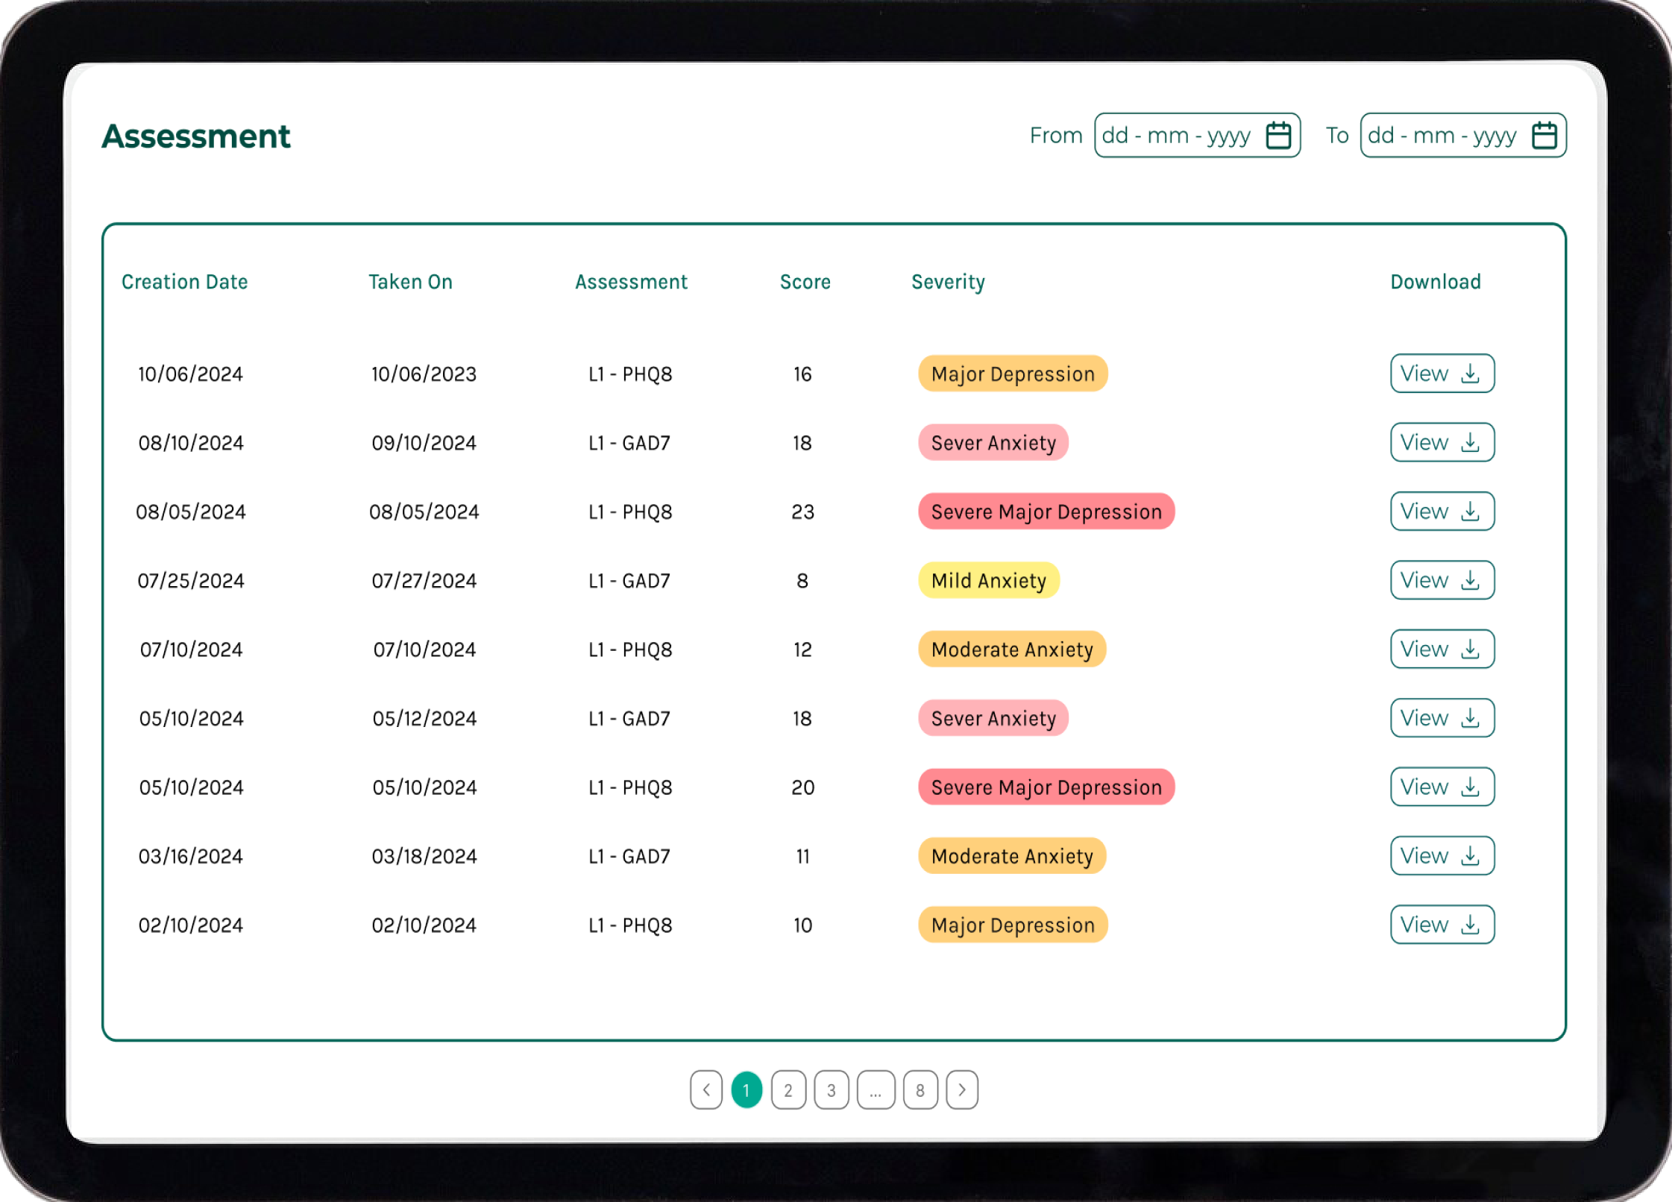Go to previous page arrow
Viewport: 1672px width, 1202px height.
pyautogui.click(x=705, y=1090)
